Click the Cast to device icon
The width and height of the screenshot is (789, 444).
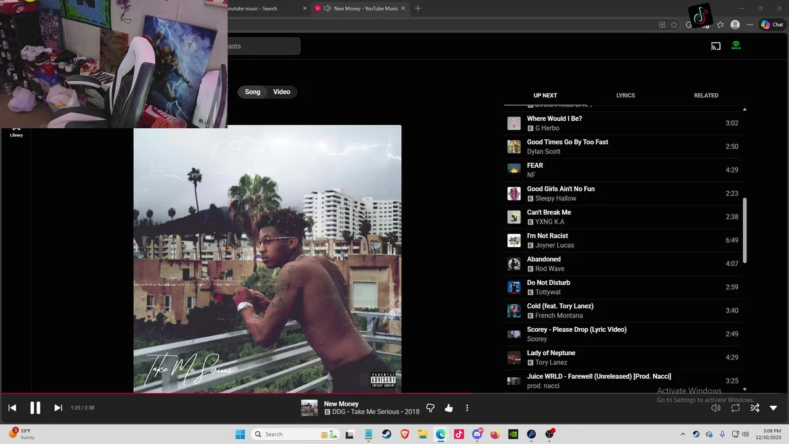pyautogui.click(x=716, y=46)
